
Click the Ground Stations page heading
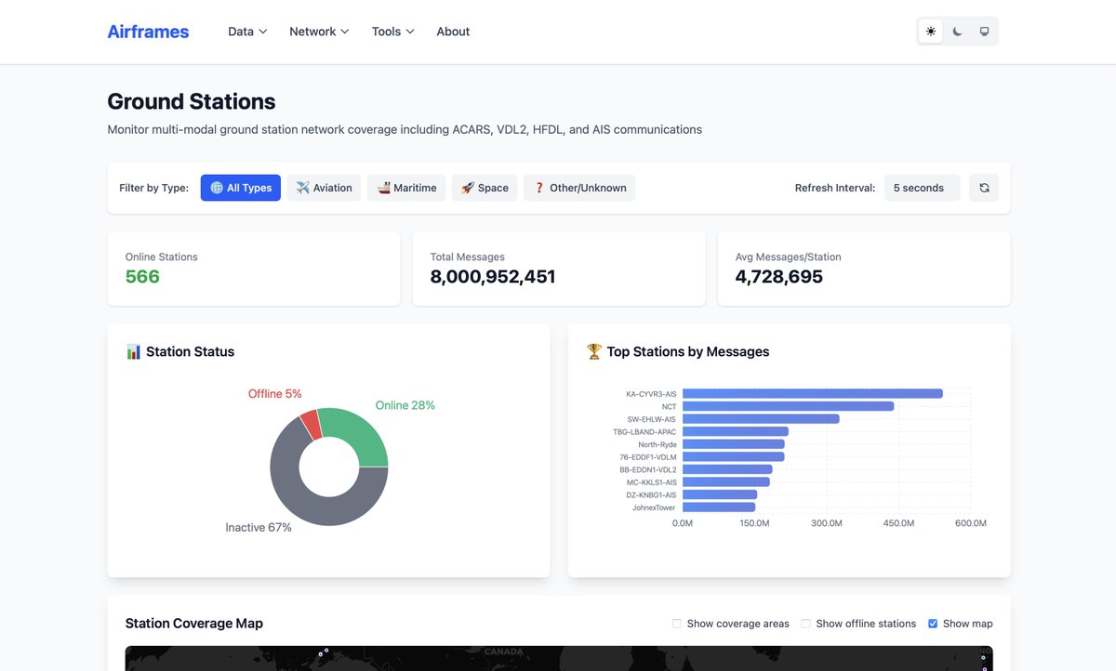tap(192, 101)
